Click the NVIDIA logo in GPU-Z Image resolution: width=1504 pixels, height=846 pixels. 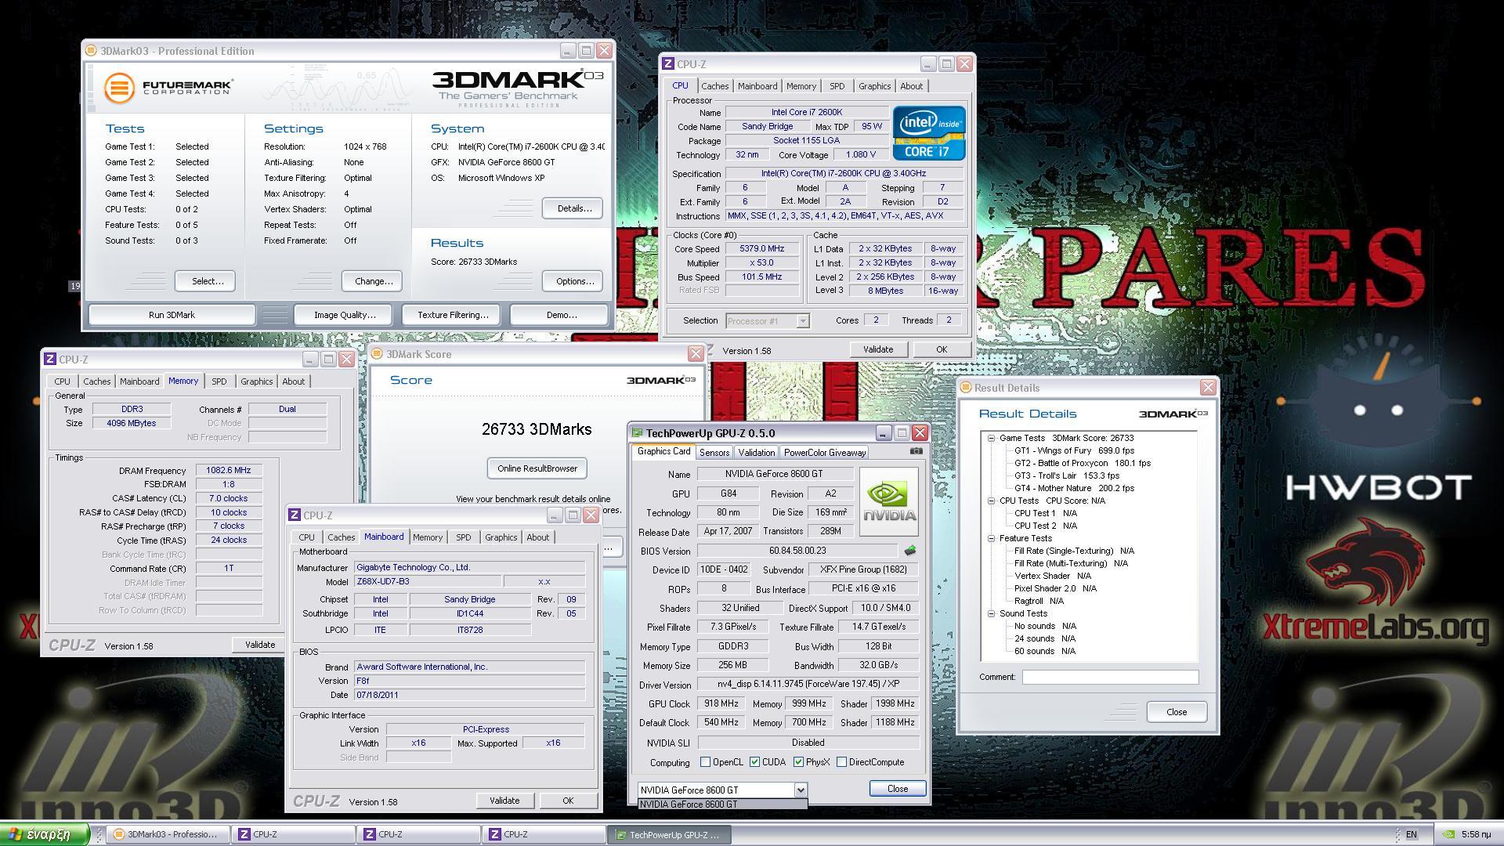point(889,501)
